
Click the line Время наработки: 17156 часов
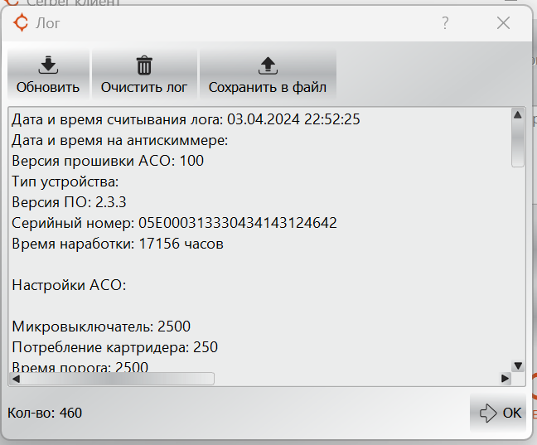pyautogui.click(x=118, y=244)
